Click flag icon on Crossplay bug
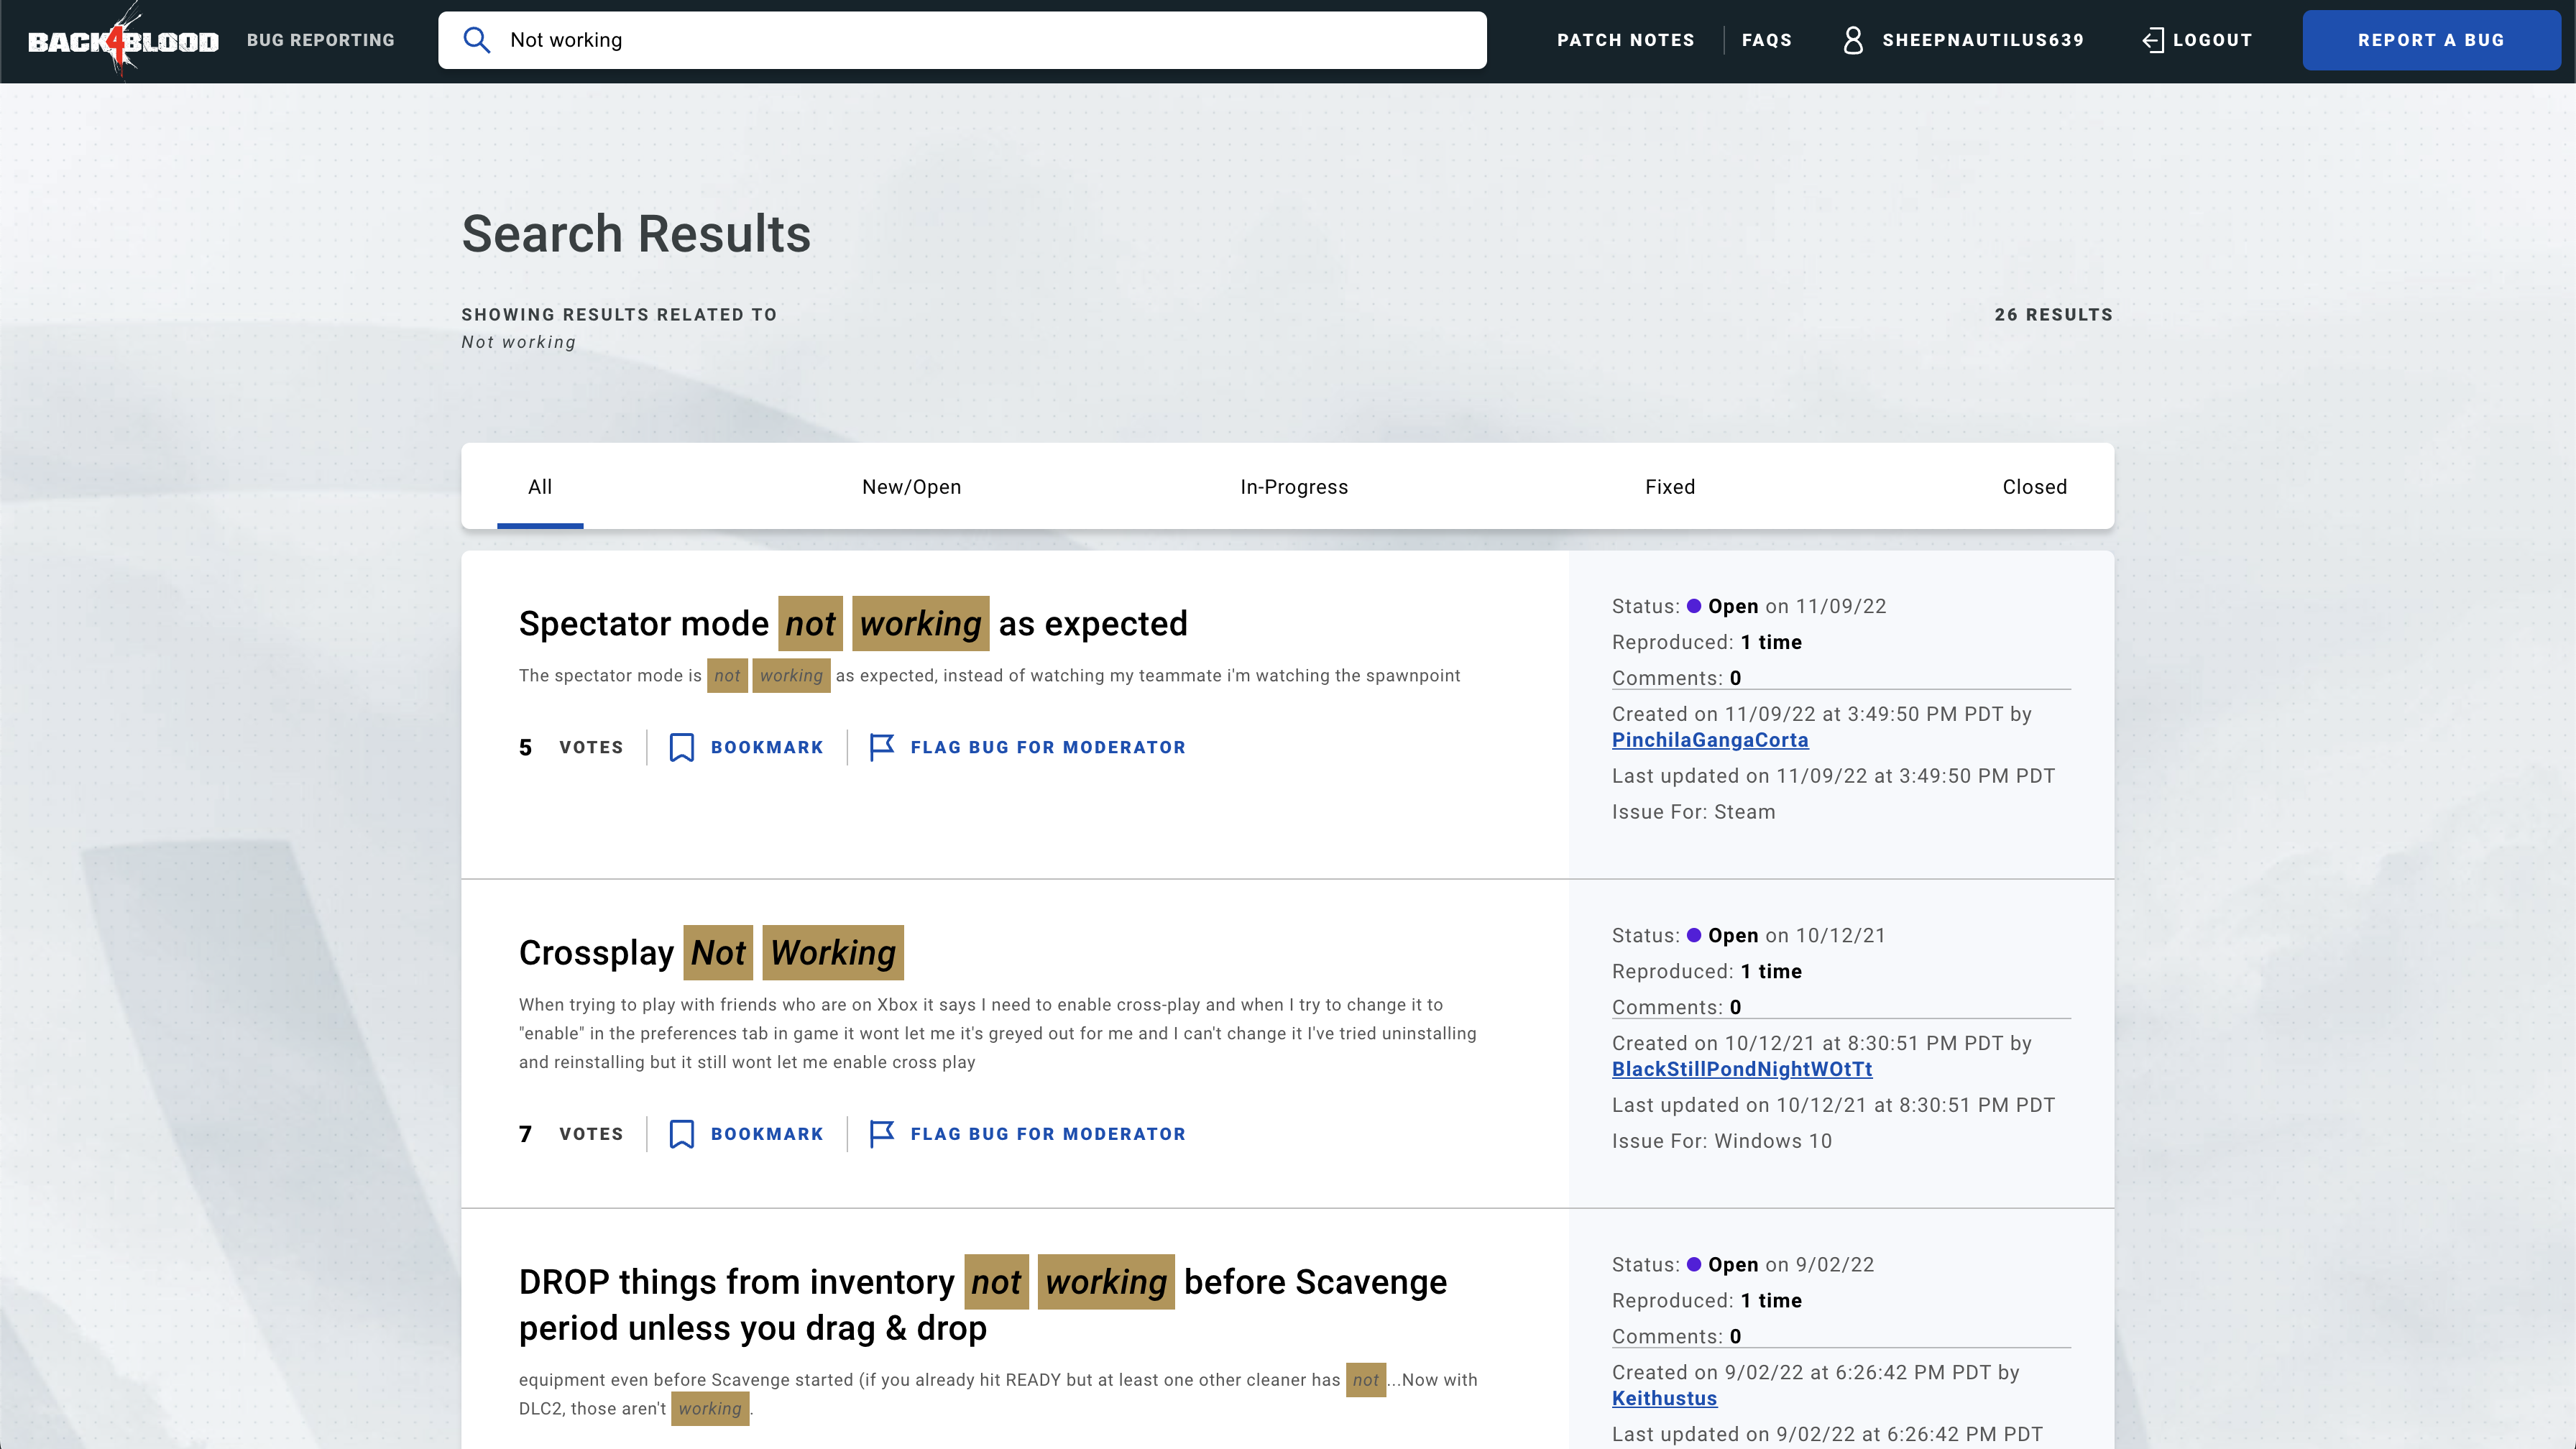This screenshot has width=2576, height=1449. (x=881, y=1134)
